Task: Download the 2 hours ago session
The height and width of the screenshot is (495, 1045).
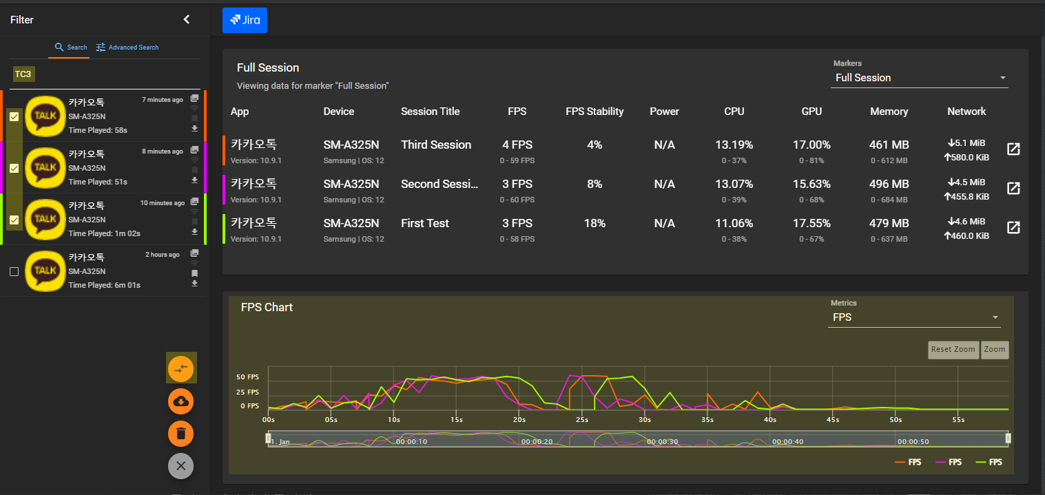Action: pyautogui.click(x=194, y=283)
